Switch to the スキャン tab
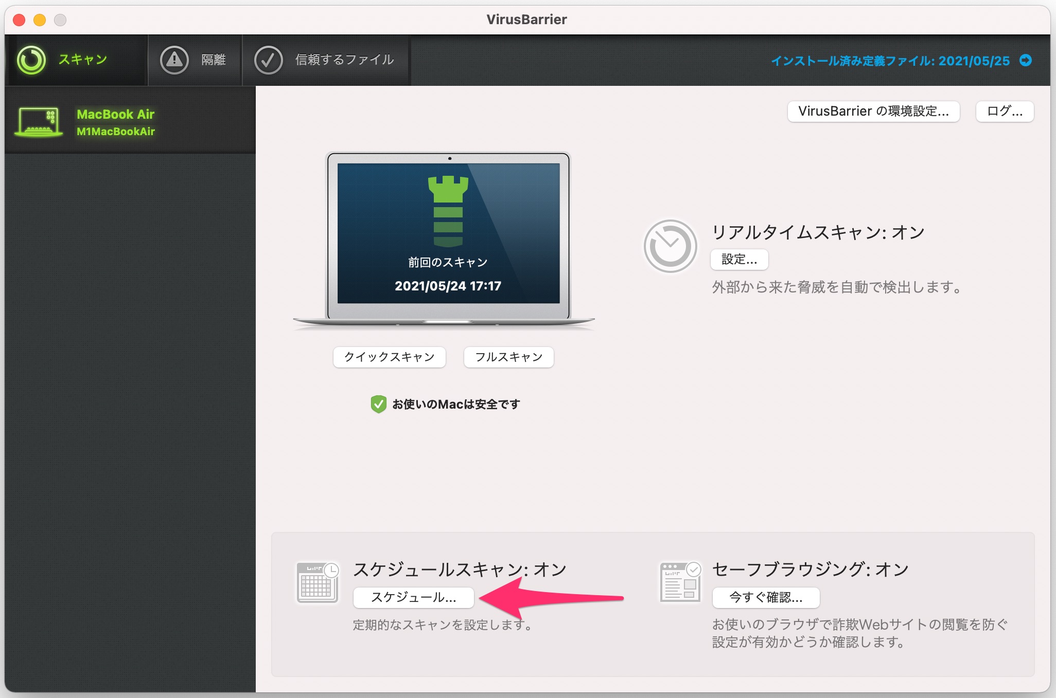This screenshot has width=1056, height=698. [77, 60]
